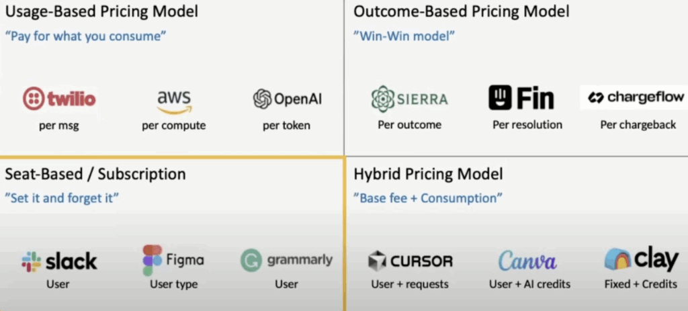Click the Canva logo
Viewport: 688px width, 311px height.
[x=527, y=261]
